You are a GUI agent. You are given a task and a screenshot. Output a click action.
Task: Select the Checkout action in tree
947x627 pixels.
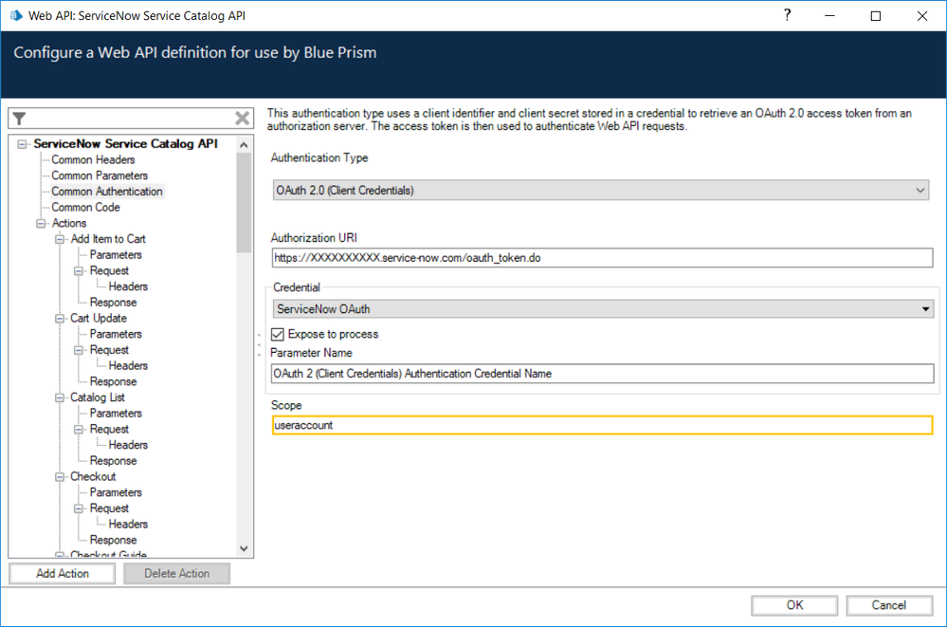point(93,476)
